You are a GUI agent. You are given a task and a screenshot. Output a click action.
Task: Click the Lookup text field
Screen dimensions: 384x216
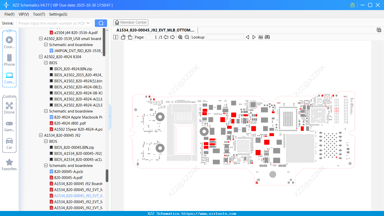(x=225, y=37)
